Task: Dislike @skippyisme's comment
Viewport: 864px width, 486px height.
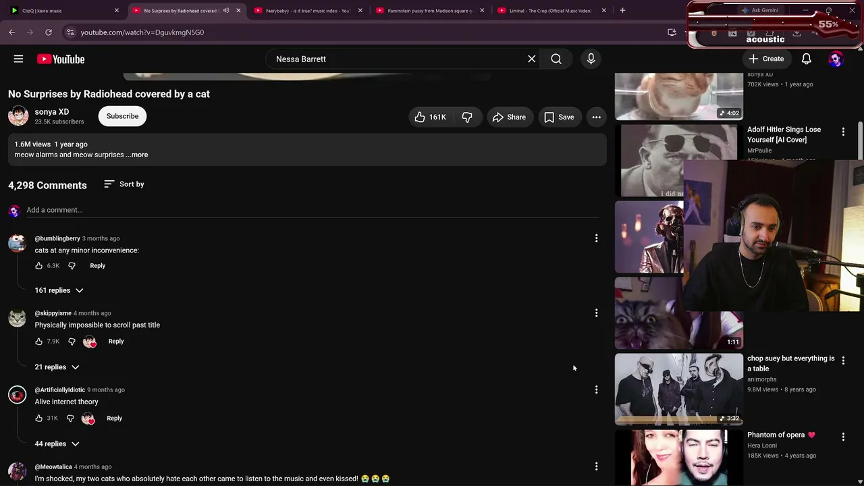Action: [x=72, y=341]
